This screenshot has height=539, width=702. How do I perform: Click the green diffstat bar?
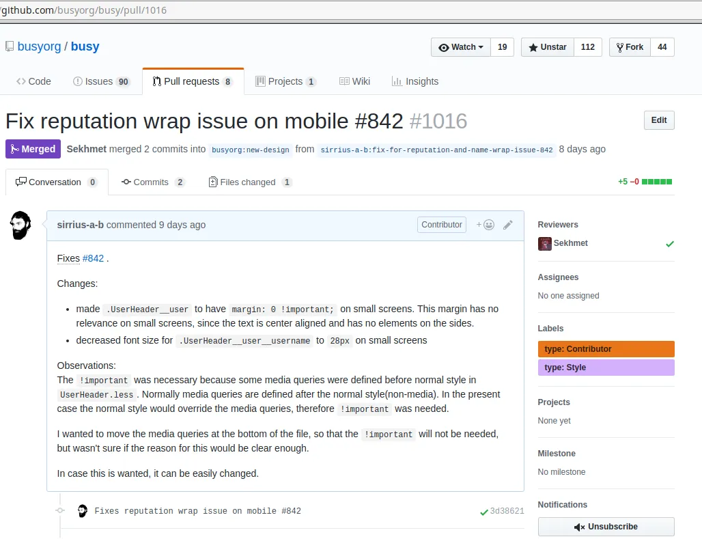coord(657,182)
